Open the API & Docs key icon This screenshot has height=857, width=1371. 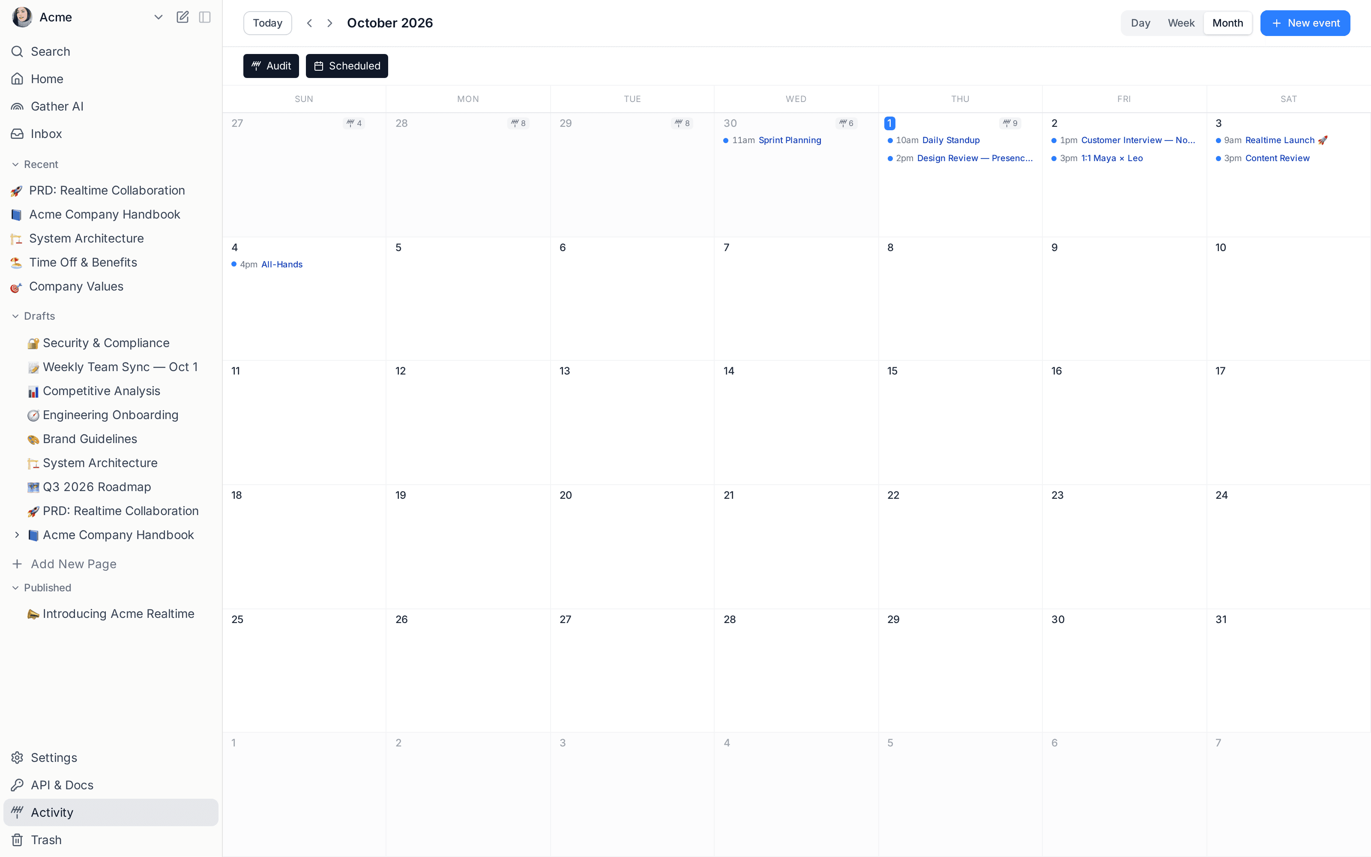[18, 785]
